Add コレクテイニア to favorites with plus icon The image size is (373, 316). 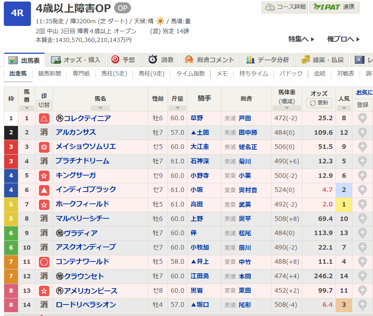362,118
